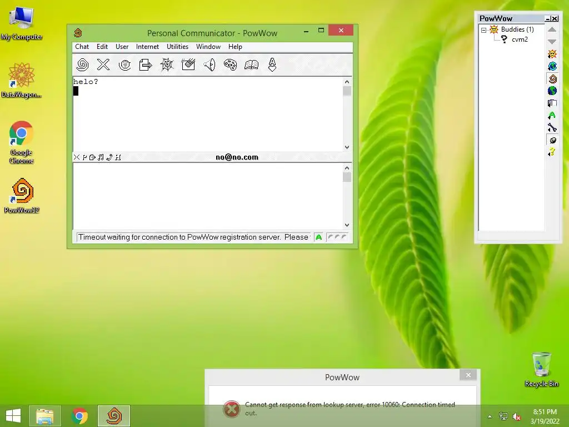The width and height of the screenshot is (569, 427).
Task: Open the address book toolbar icon
Action: click(252, 64)
